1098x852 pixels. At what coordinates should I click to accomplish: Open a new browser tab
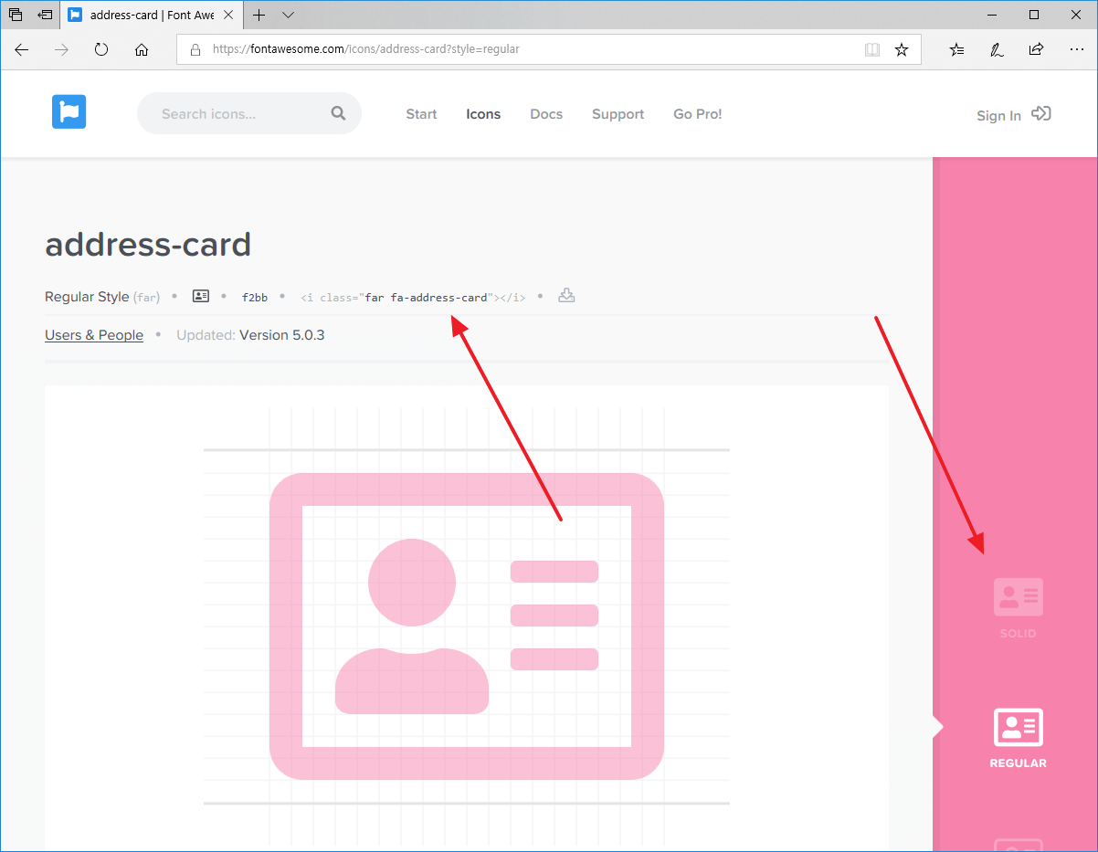[259, 15]
